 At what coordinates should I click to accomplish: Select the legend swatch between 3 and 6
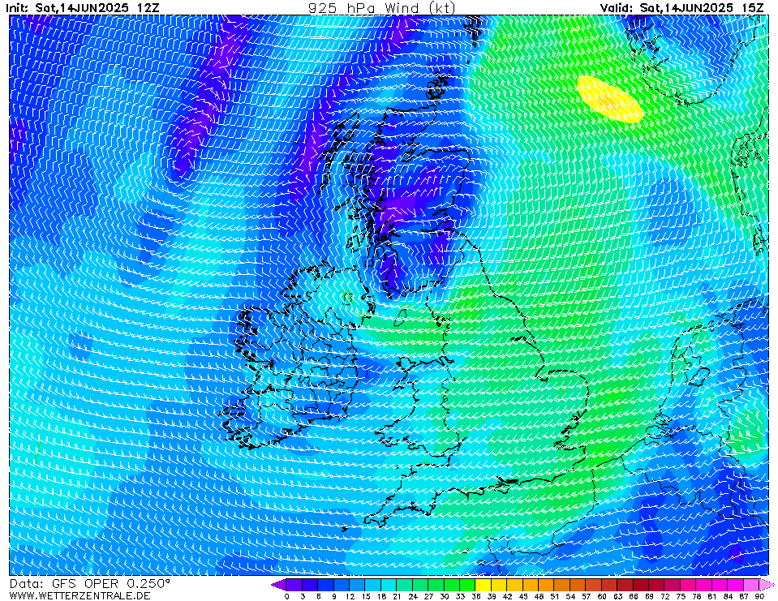tap(310, 585)
